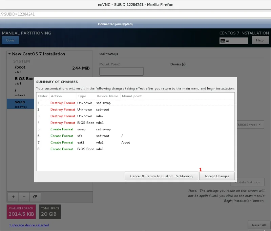This screenshot has height=231, width=271.
Task: Click Cancel & Return to Custom Partitioning
Action: (x=161, y=176)
